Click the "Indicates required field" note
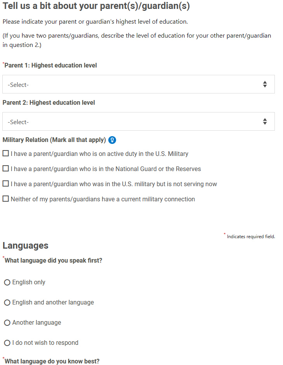The height and width of the screenshot is (365, 283). point(251,237)
